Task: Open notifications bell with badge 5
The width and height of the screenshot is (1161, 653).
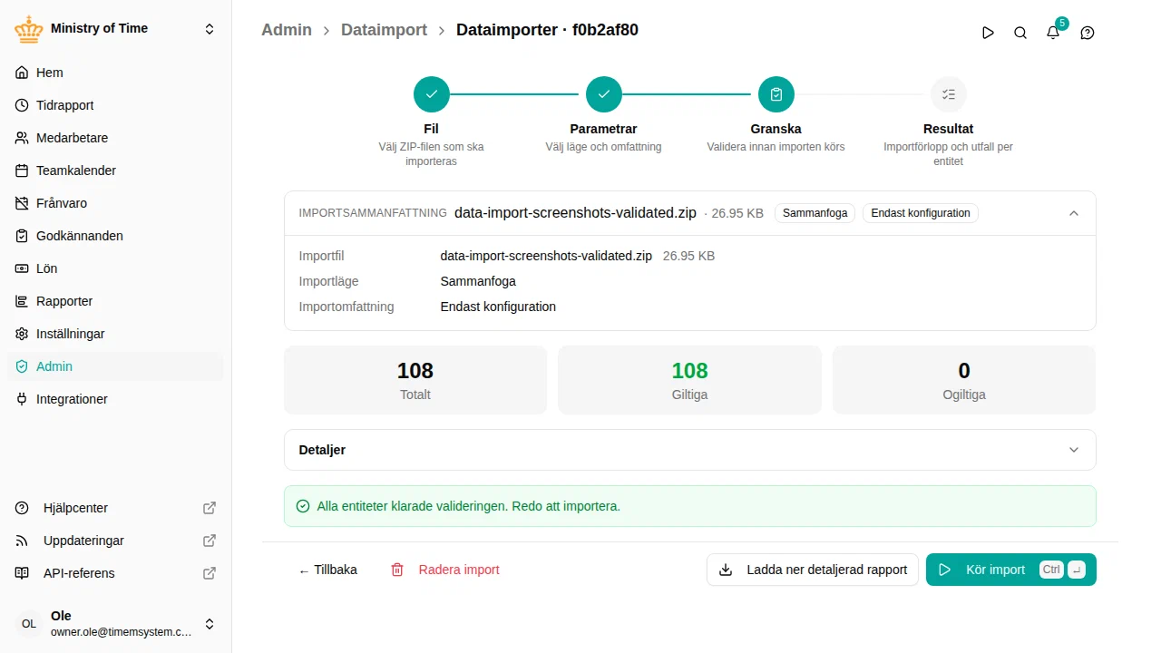Action: pyautogui.click(x=1053, y=33)
